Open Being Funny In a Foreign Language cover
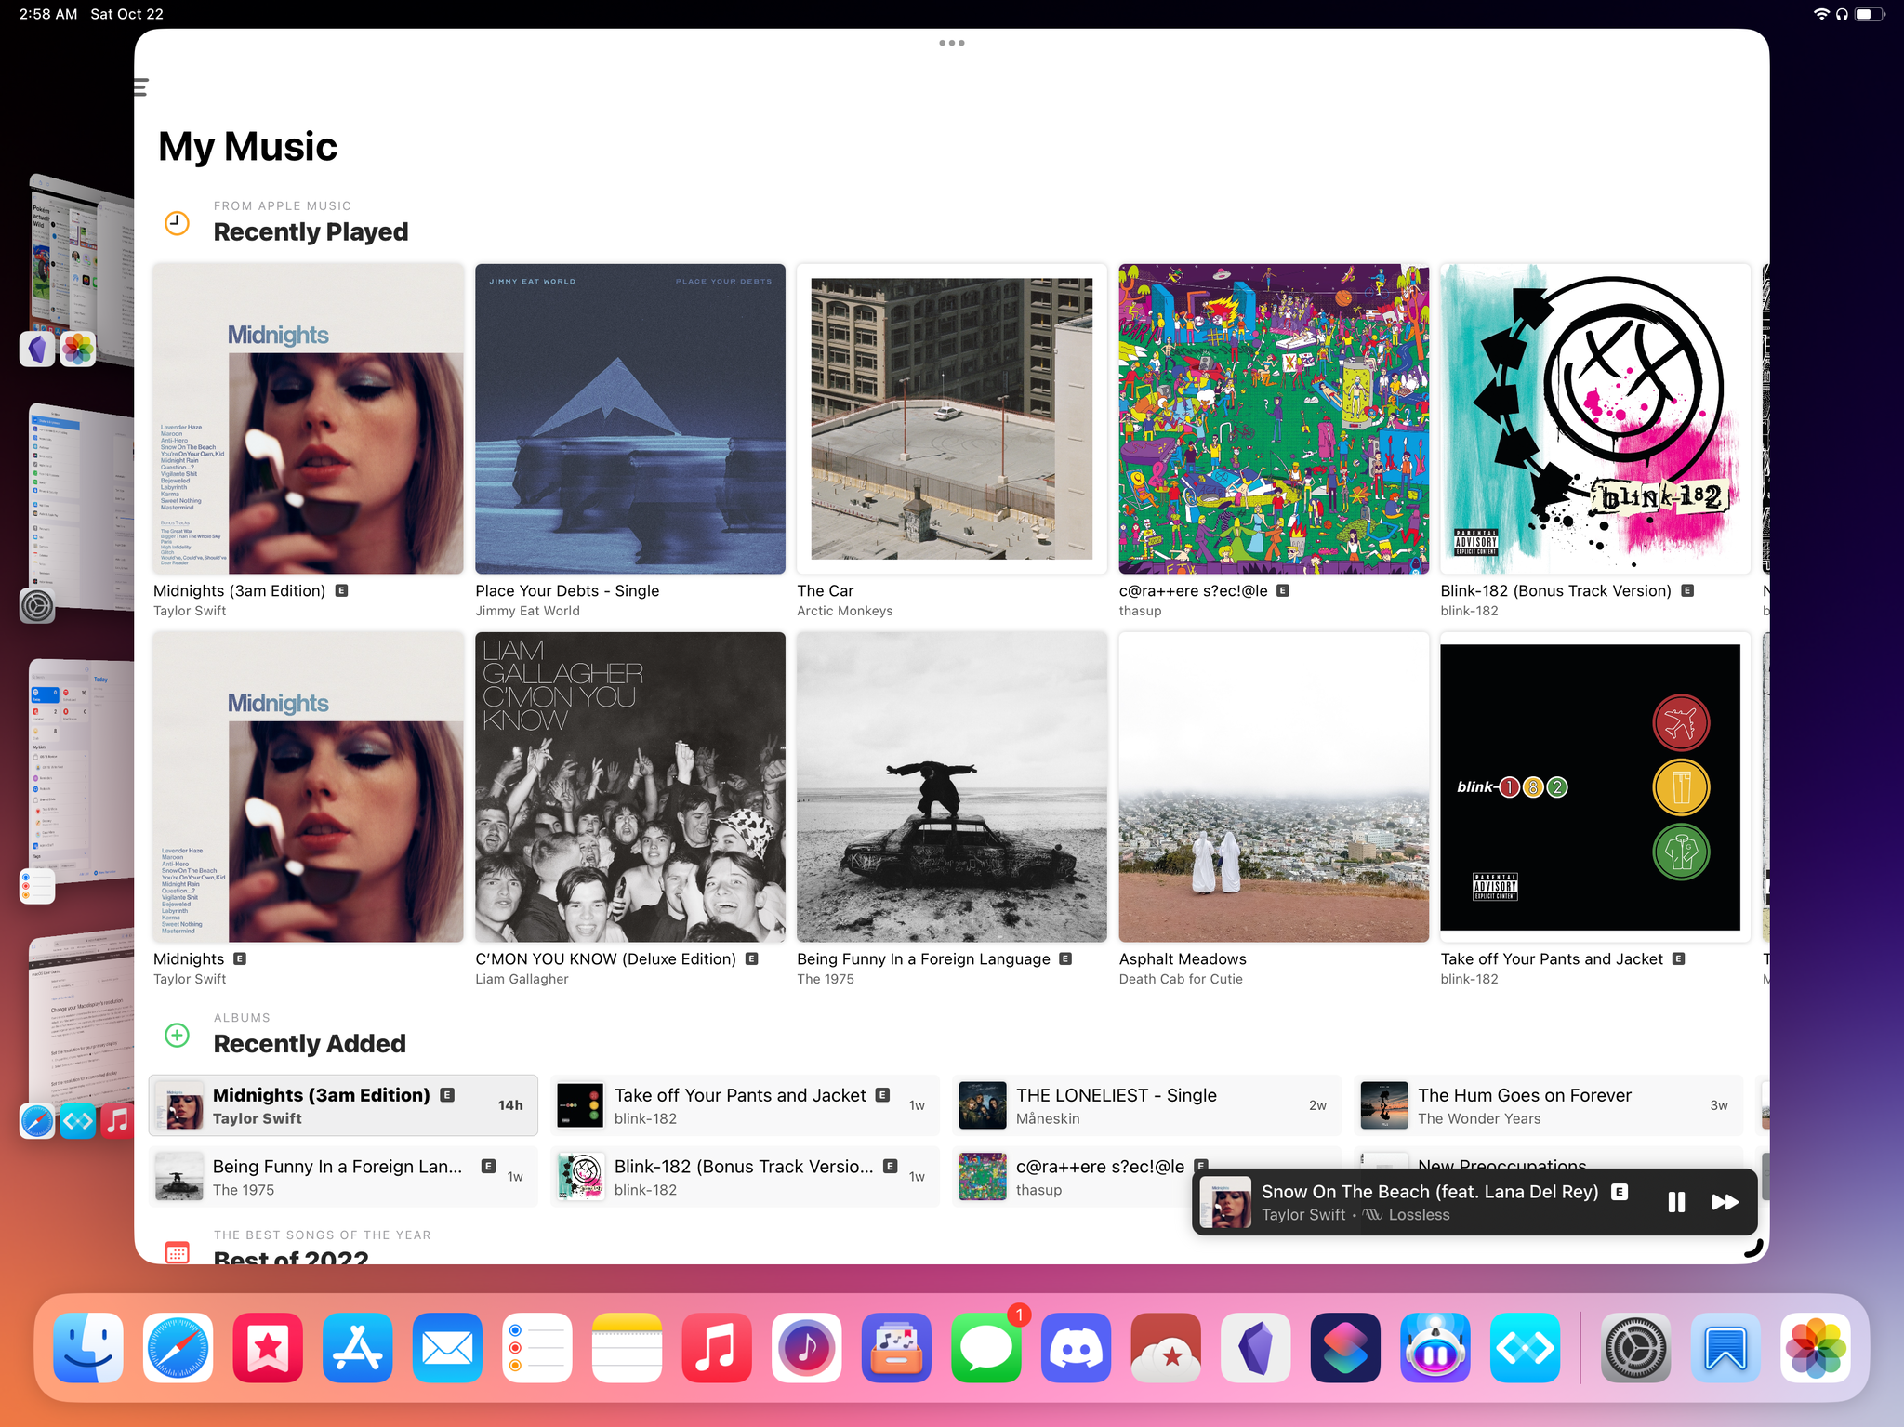Viewport: 1904px width, 1427px height. tap(952, 786)
